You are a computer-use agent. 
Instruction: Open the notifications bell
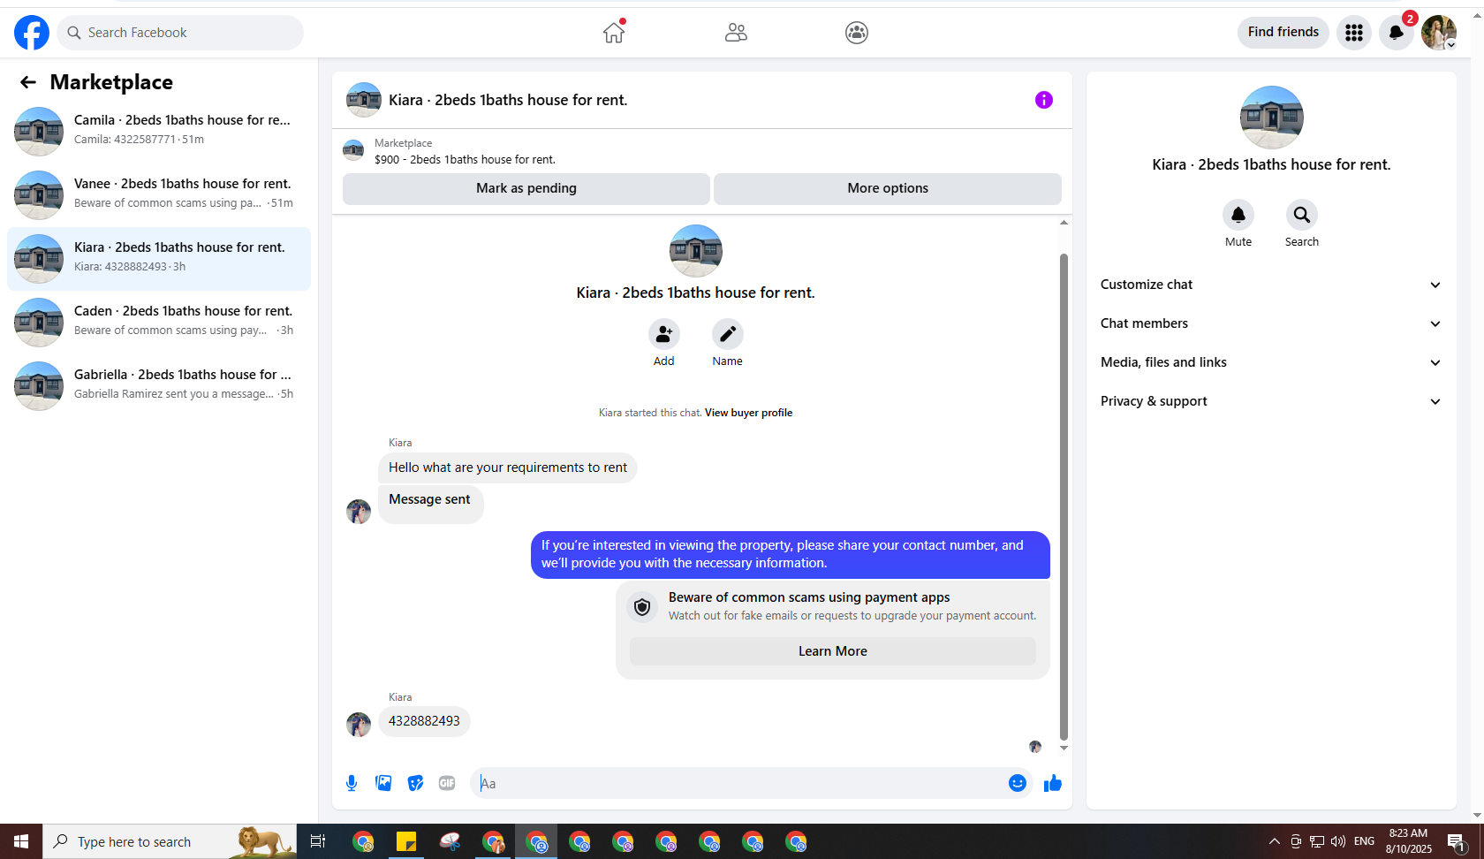point(1397,33)
